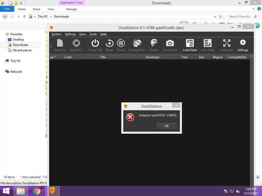This screenshot has width=262, height=196.
Task: Click the taskbar clock and date
Action: (x=251, y=191)
